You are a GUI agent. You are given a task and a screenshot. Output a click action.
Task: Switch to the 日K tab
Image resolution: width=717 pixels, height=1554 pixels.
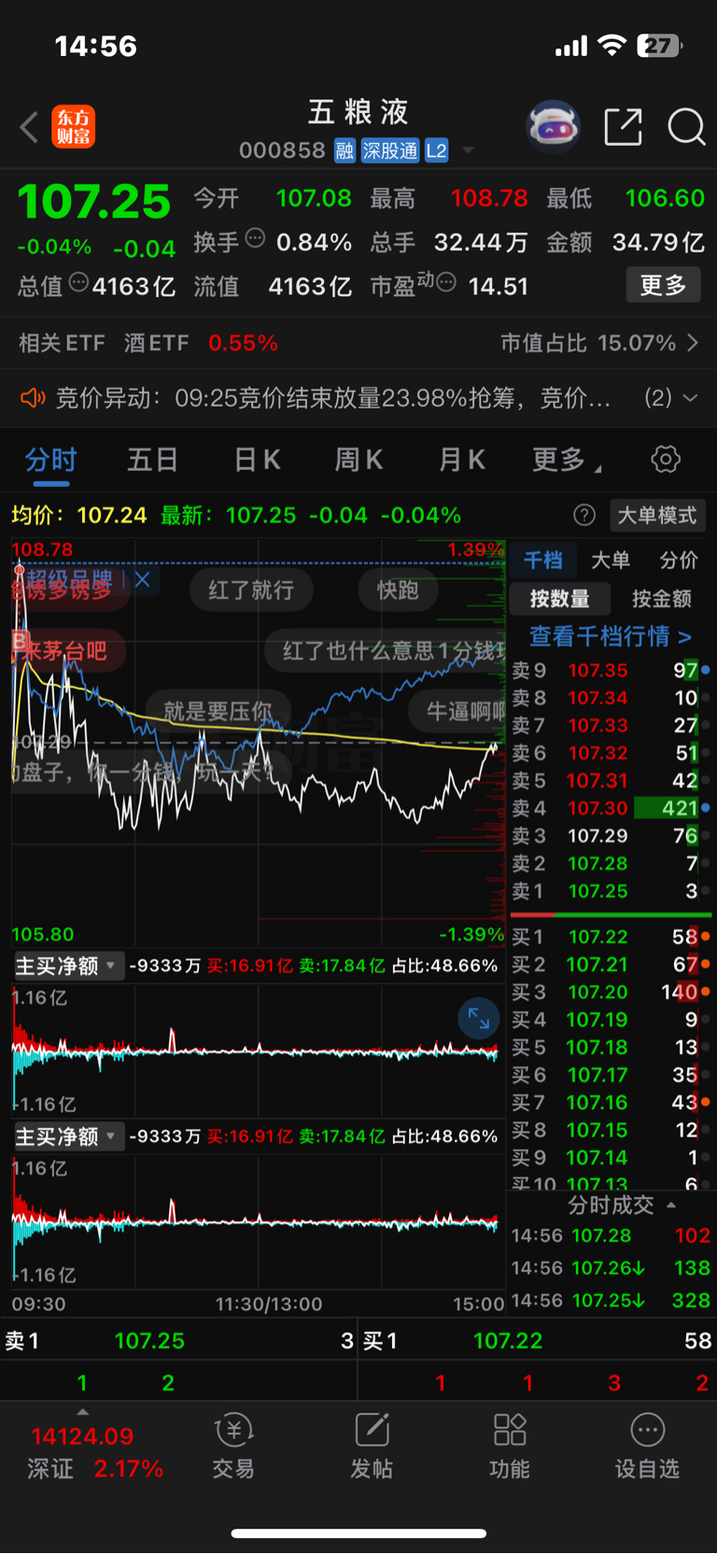coord(257,459)
